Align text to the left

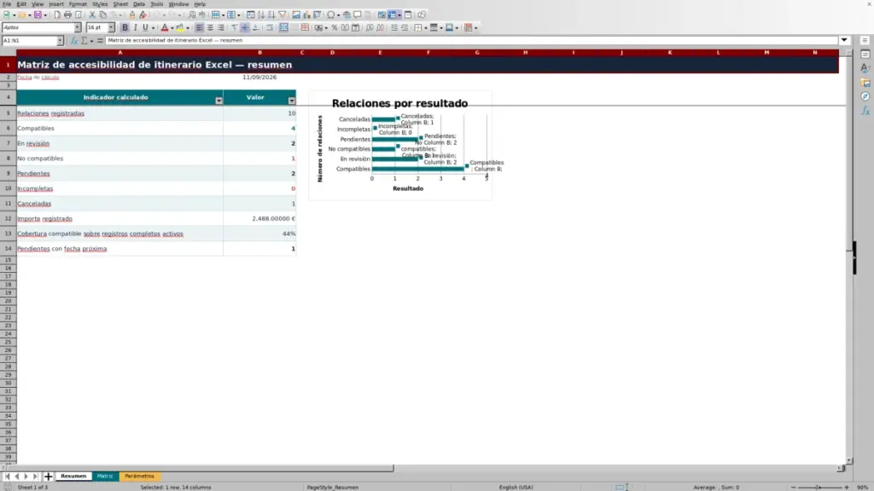200,28
